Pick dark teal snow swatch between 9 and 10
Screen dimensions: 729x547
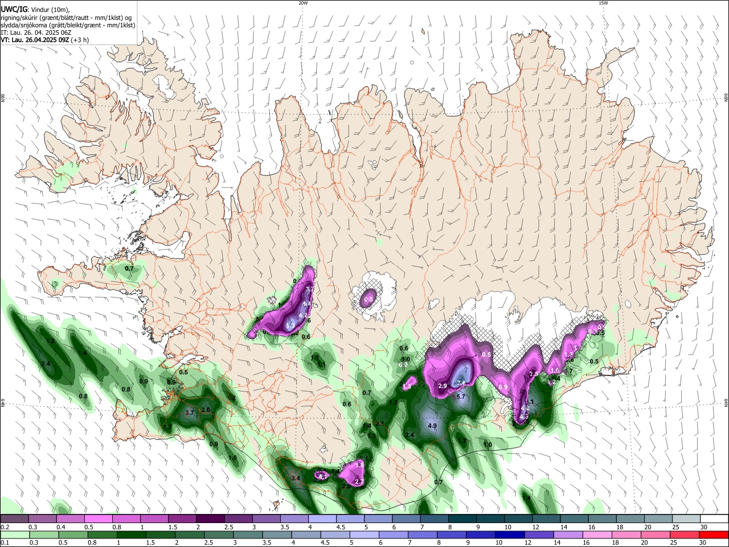pos(490,519)
